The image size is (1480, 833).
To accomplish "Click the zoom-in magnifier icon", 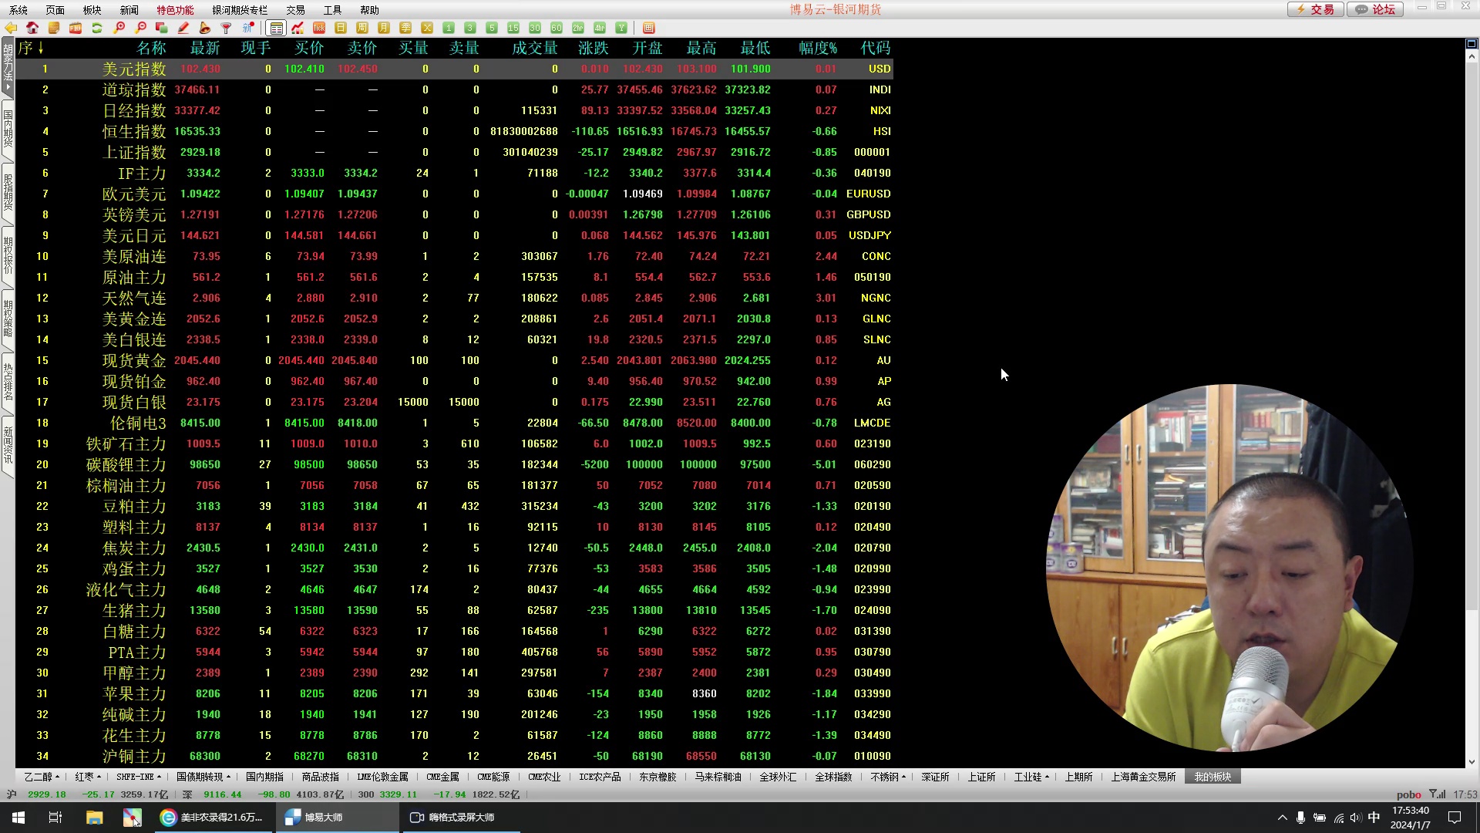I will point(119,28).
